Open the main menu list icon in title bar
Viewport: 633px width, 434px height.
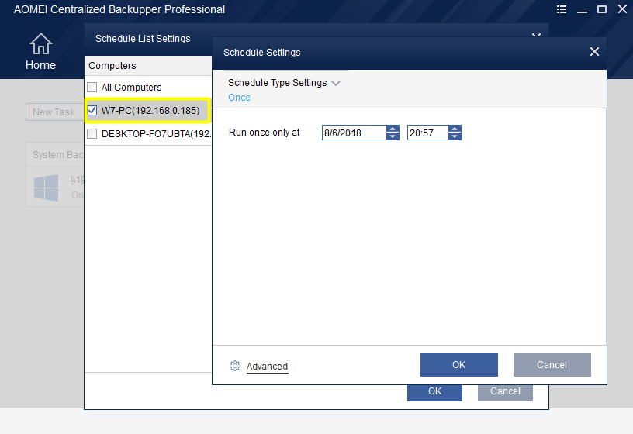[561, 9]
